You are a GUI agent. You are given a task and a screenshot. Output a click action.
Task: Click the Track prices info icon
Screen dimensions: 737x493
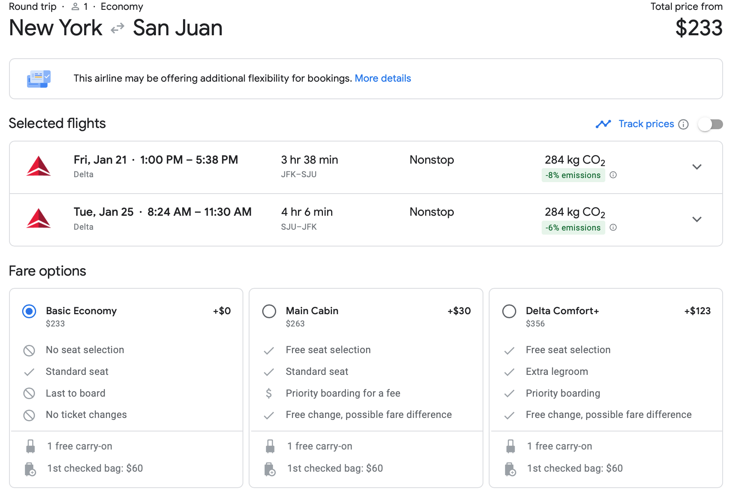click(683, 124)
